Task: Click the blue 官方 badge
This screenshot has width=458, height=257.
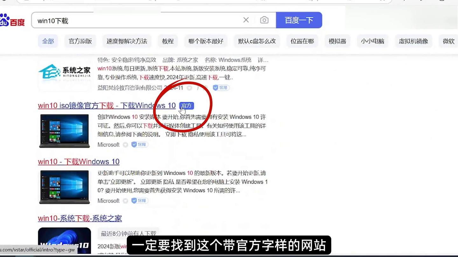Action: pyautogui.click(x=186, y=106)
